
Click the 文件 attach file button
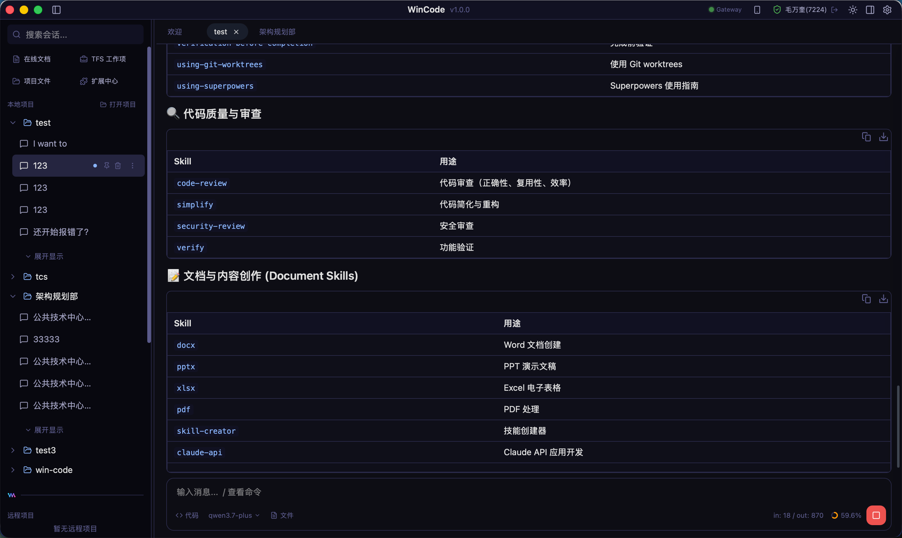coord(282,515)
